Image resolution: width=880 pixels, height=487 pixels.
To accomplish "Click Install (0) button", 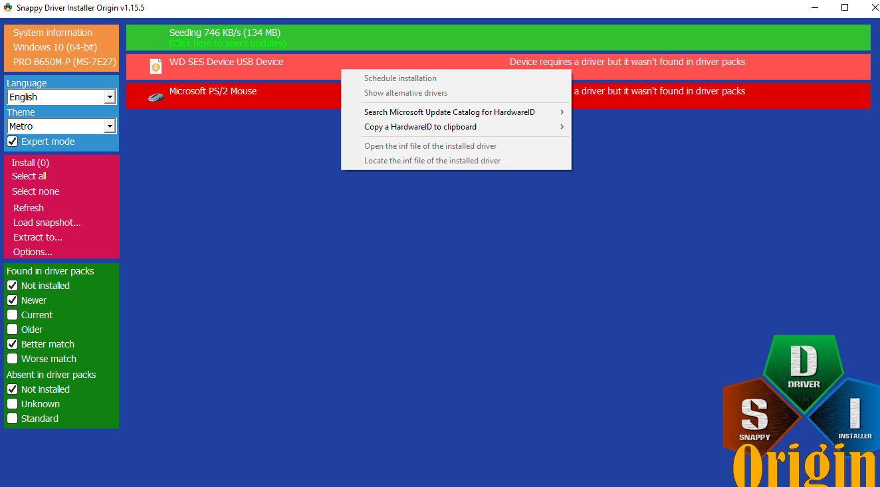I will point(31,163).
